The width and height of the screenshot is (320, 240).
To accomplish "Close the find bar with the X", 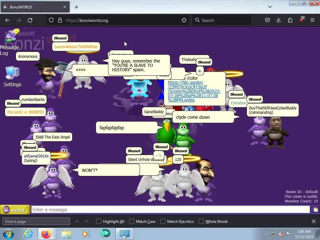I will (x=314, y=221).
